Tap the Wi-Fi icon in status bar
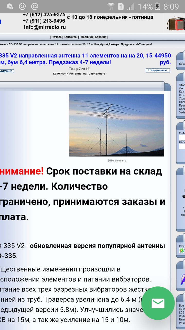Viewport: 185px width, 330px height. tap(111, 6)
